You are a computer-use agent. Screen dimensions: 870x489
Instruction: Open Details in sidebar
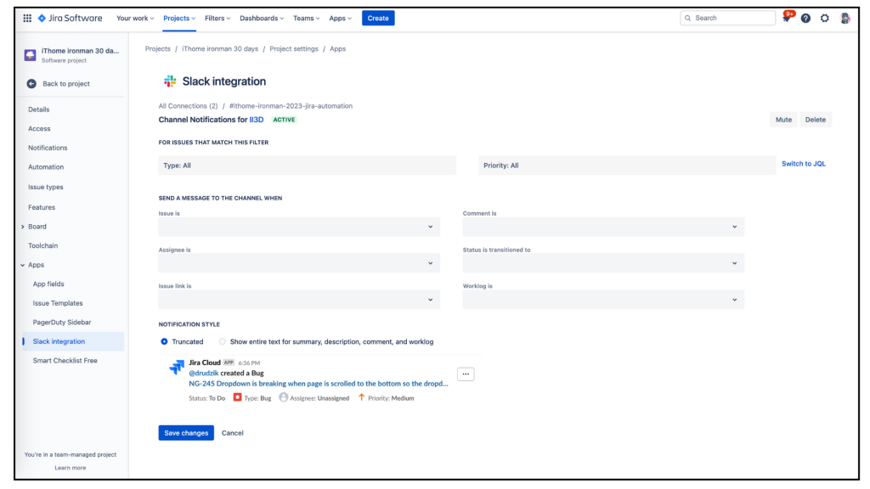(39, 110)
